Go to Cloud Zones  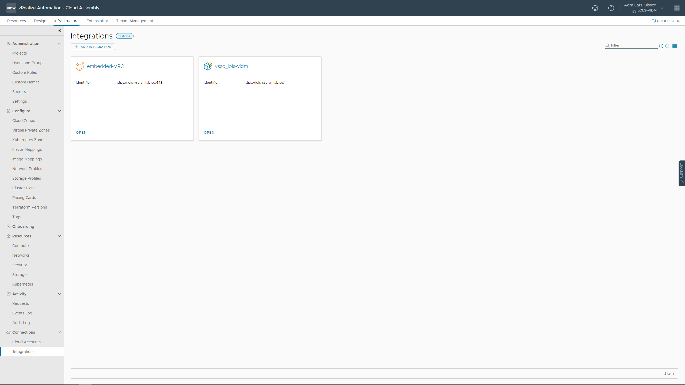pyautogui.click(x=24, y=121)
